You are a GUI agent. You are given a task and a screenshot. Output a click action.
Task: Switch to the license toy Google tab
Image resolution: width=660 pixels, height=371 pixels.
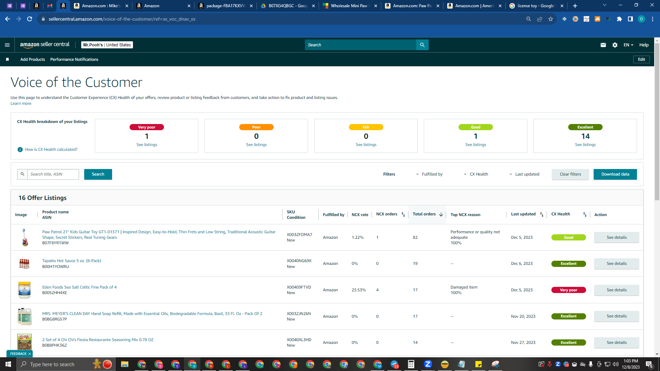[x=536, y=6]
